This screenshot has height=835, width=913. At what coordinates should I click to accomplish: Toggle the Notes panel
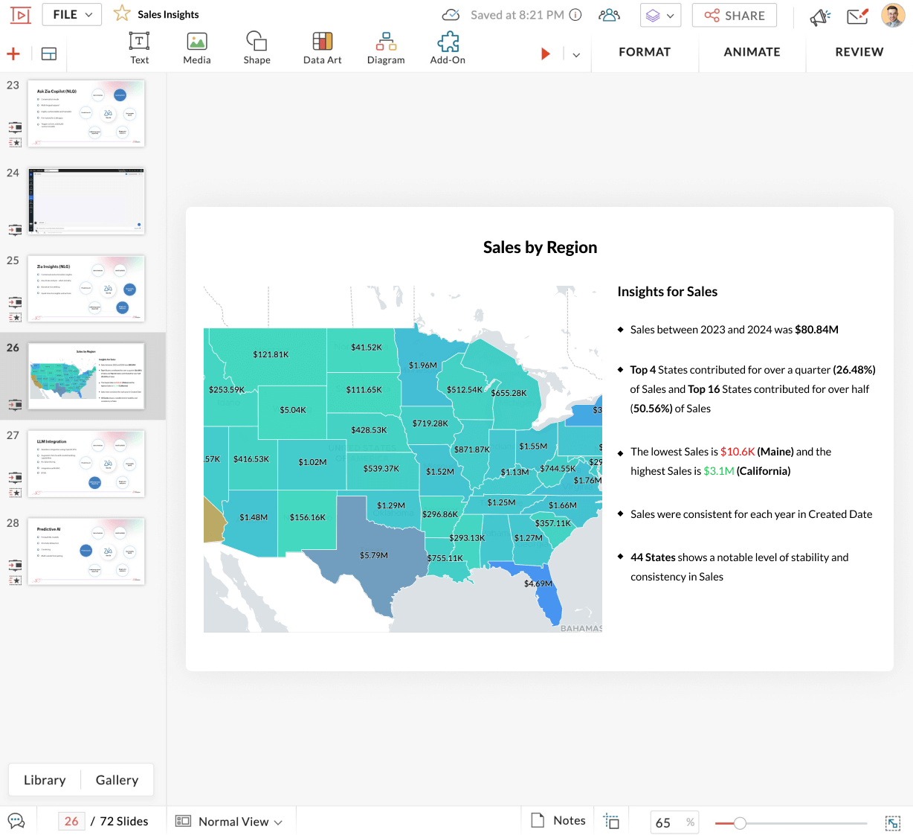[558, 820]
